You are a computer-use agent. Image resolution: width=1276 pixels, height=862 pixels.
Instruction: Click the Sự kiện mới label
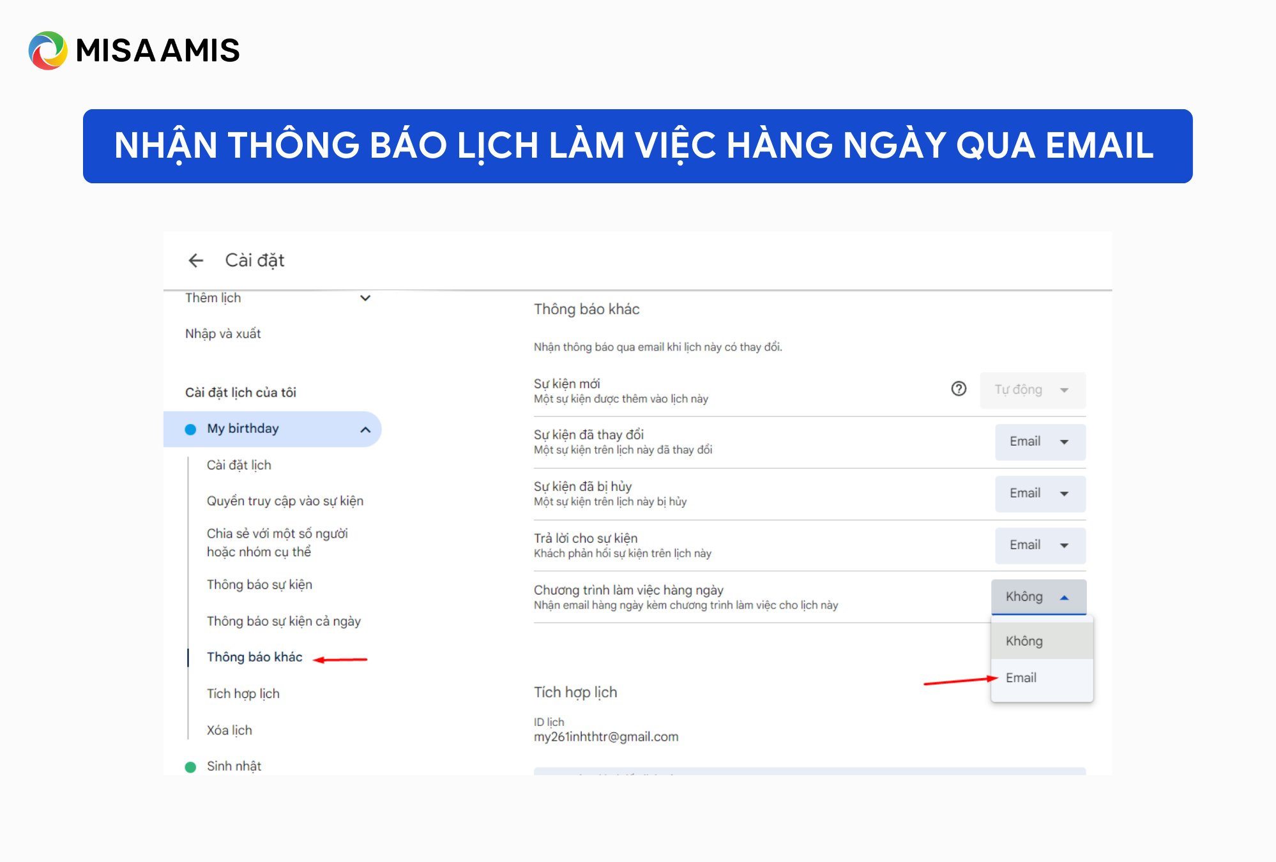(x=566, y=384)
